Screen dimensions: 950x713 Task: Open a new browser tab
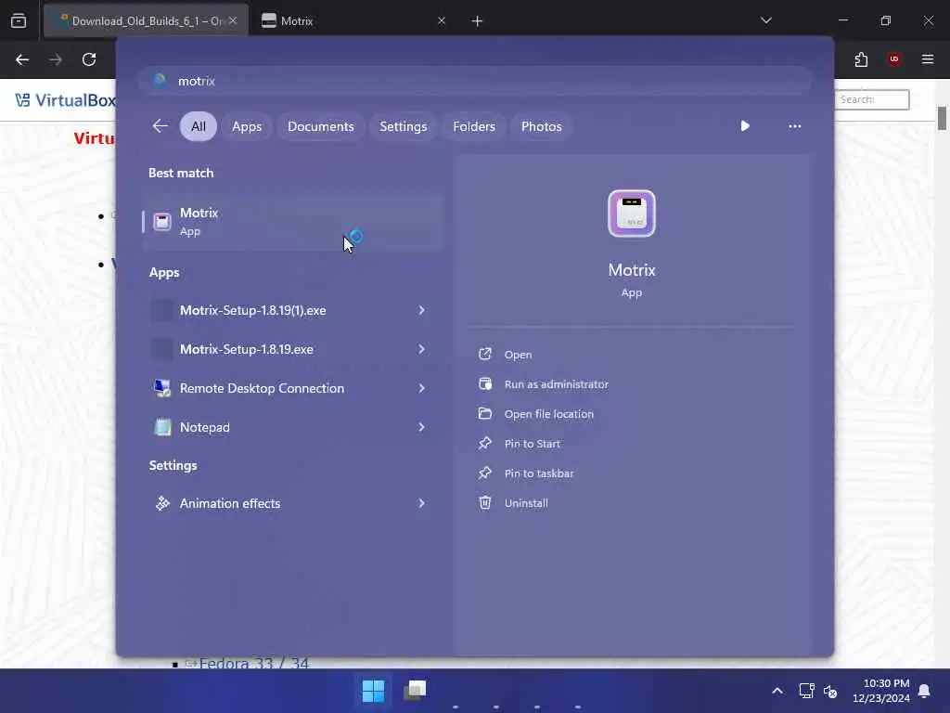tap(477, 21)
